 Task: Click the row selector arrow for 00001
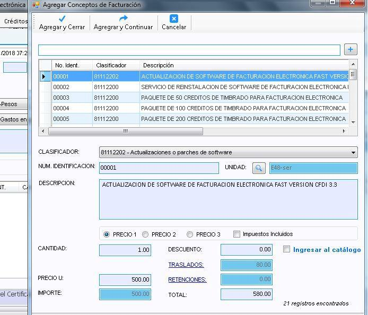tap(44, 76)
